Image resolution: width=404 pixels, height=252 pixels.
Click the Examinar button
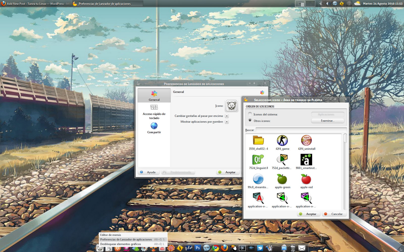pos(327,120)
